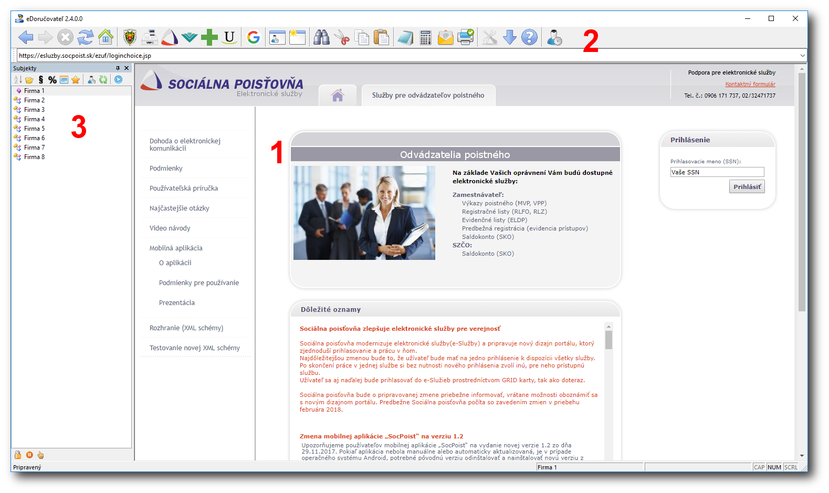Click the VRP cash register icon

(x=150, y=37)
